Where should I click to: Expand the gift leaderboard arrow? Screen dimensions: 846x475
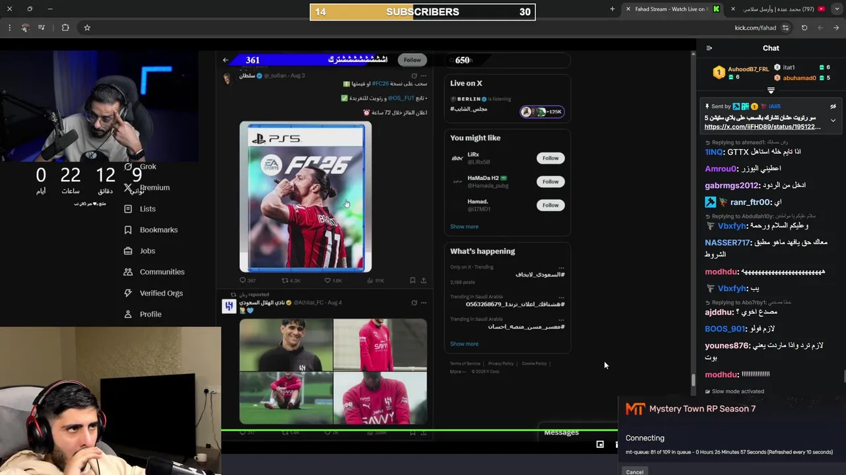tap(771, 90)
